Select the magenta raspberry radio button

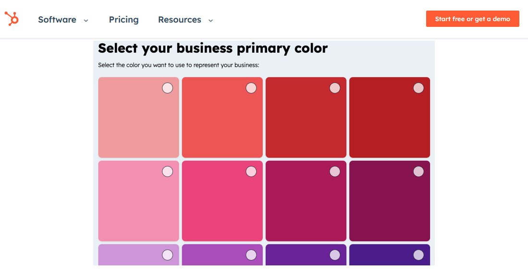(x=335, y=171)
